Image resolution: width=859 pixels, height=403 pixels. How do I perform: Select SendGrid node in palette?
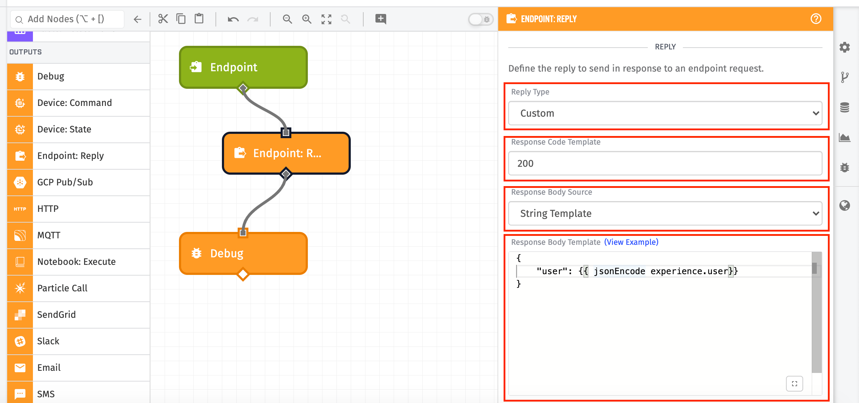[x=78, y=315]
